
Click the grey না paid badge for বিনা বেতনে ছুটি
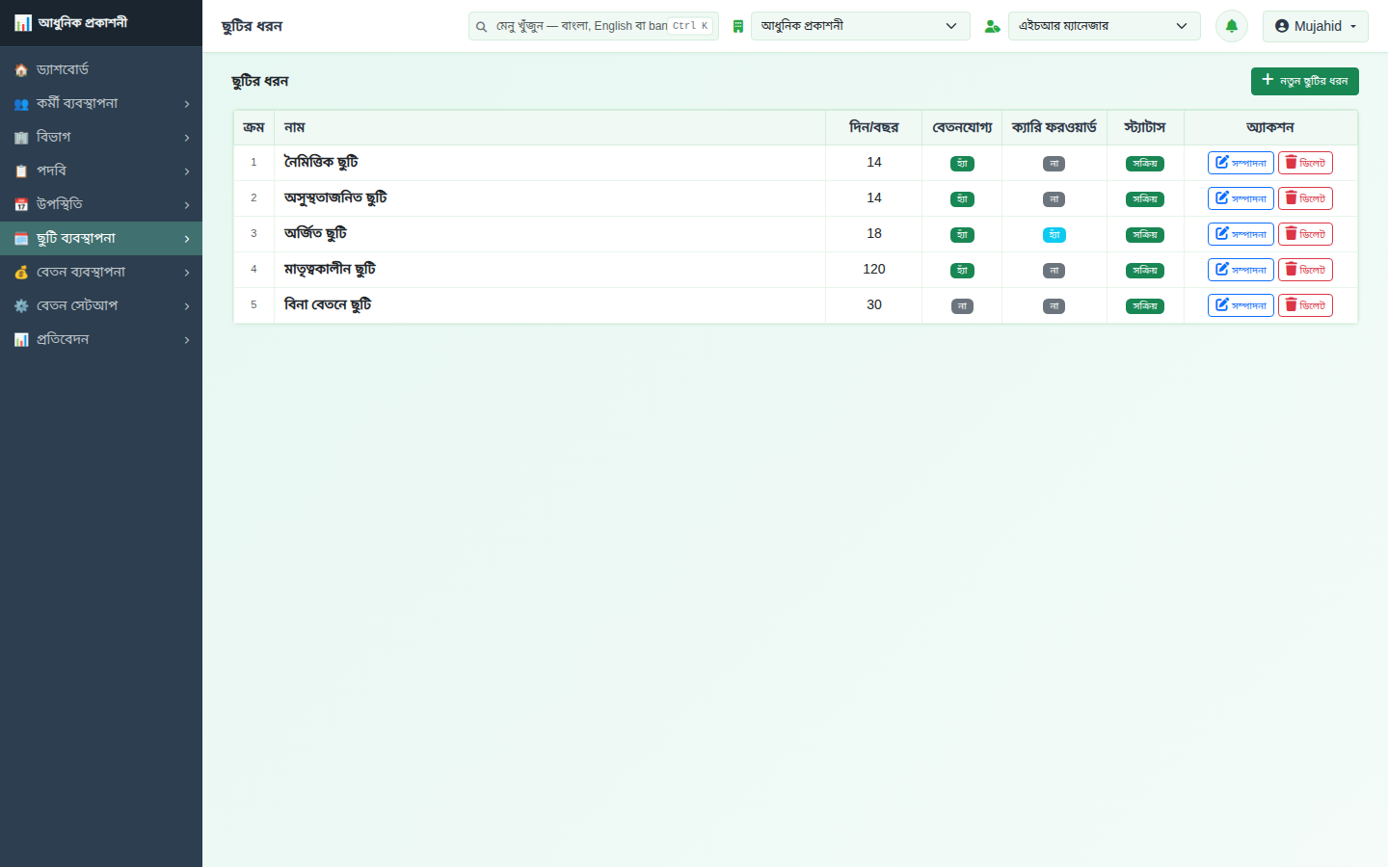[962, 306]
